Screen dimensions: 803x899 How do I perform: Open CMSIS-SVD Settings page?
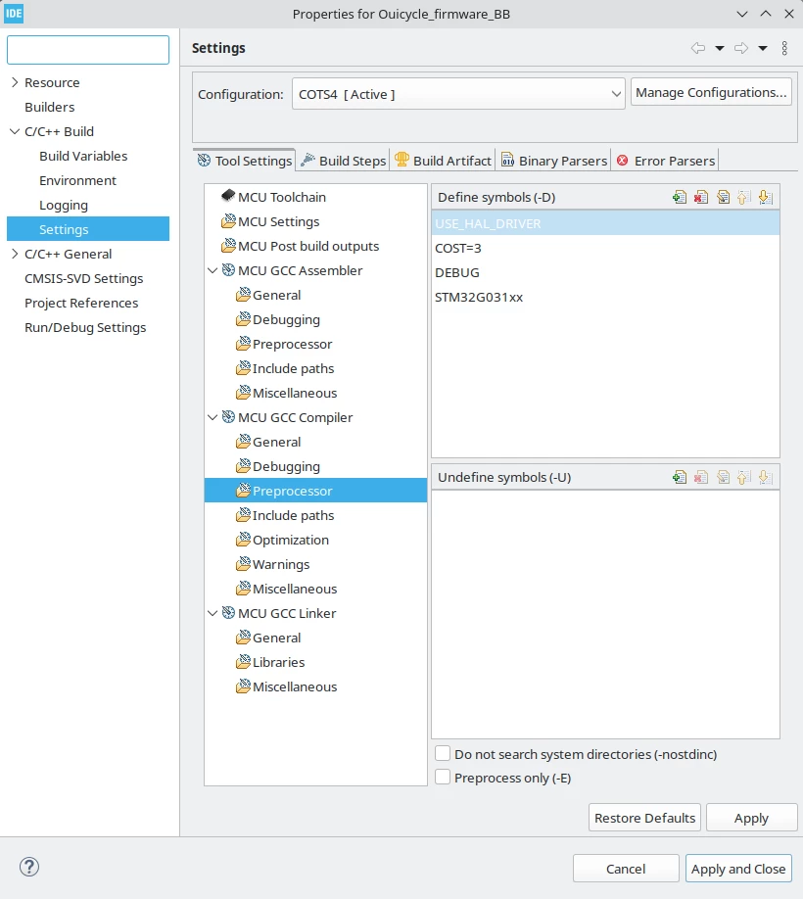(x=83, y=279)
